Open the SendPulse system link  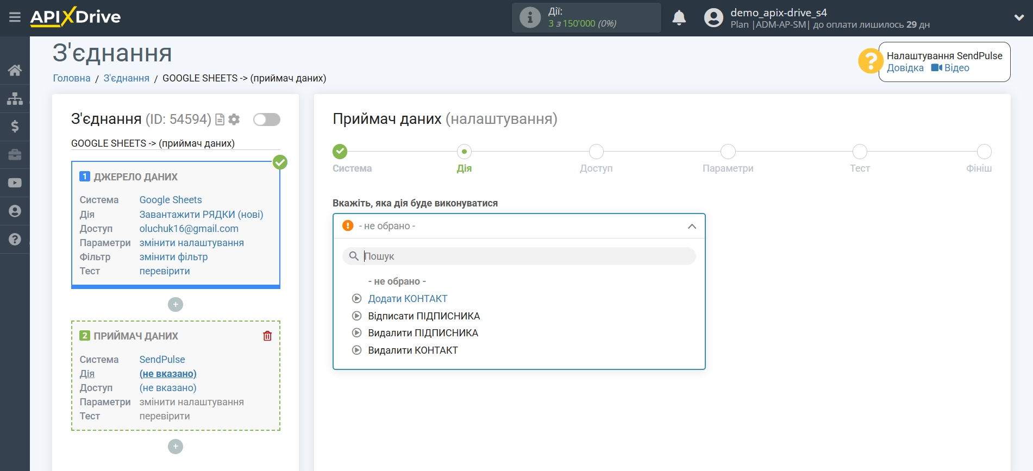[x=162, y=360]
